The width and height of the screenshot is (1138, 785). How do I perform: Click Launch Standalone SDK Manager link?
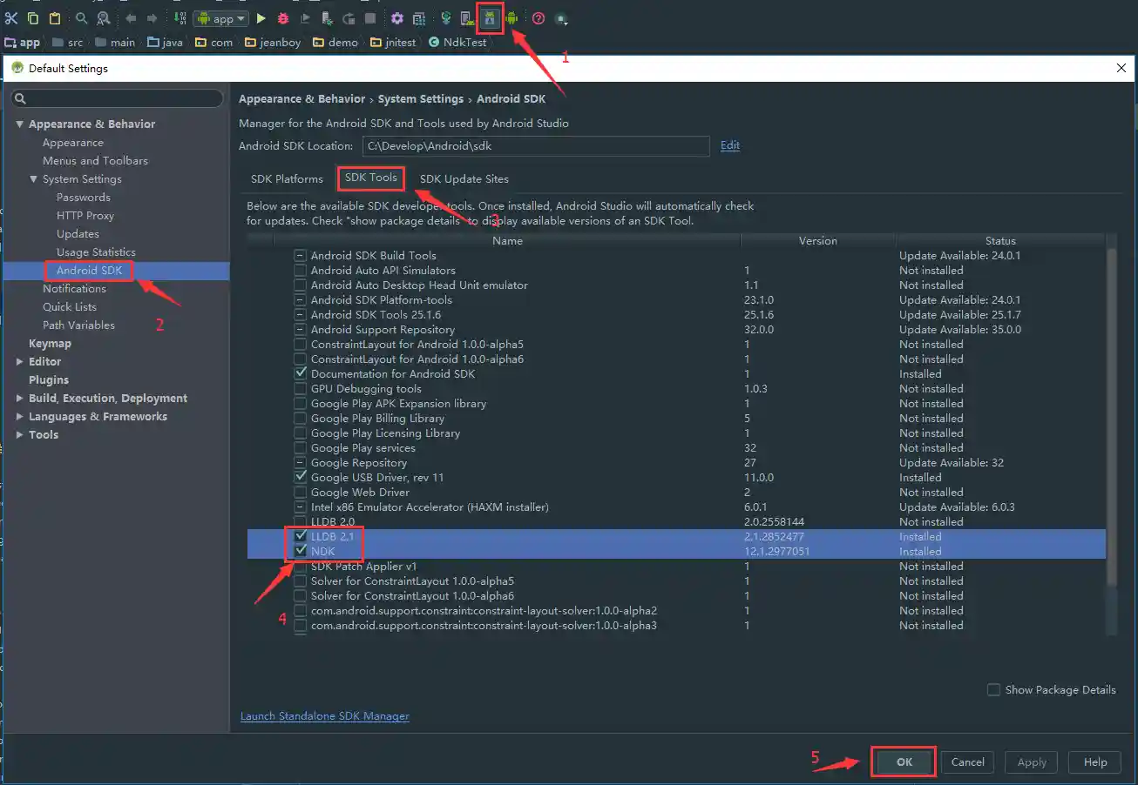[324, 716]
